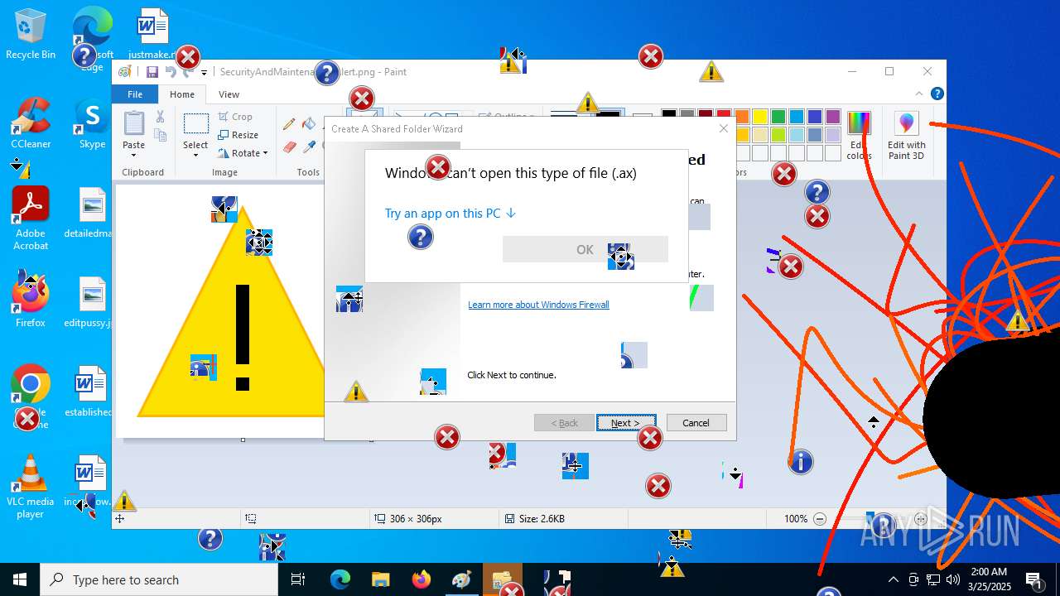Switch to the Home ribbon tab

pos(182,94)
